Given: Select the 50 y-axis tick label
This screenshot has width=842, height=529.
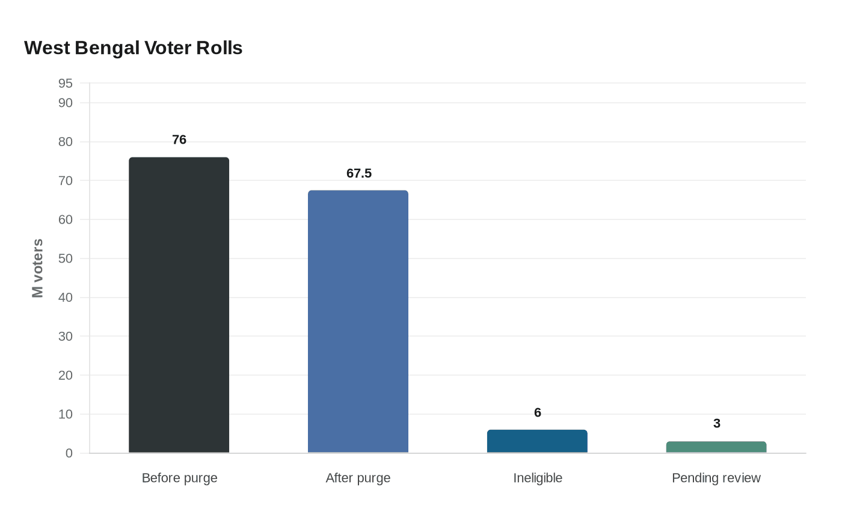Looking at the screenshot, I should pos(66,258).
